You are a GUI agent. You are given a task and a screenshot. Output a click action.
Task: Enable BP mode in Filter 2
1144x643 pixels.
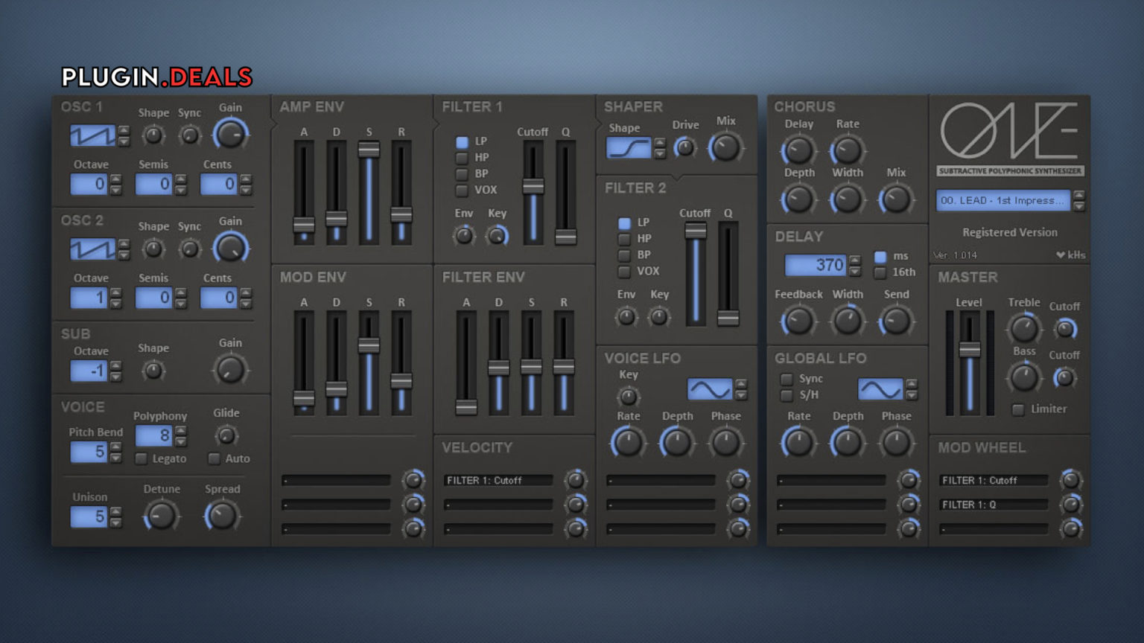click(x=623, y=255)
